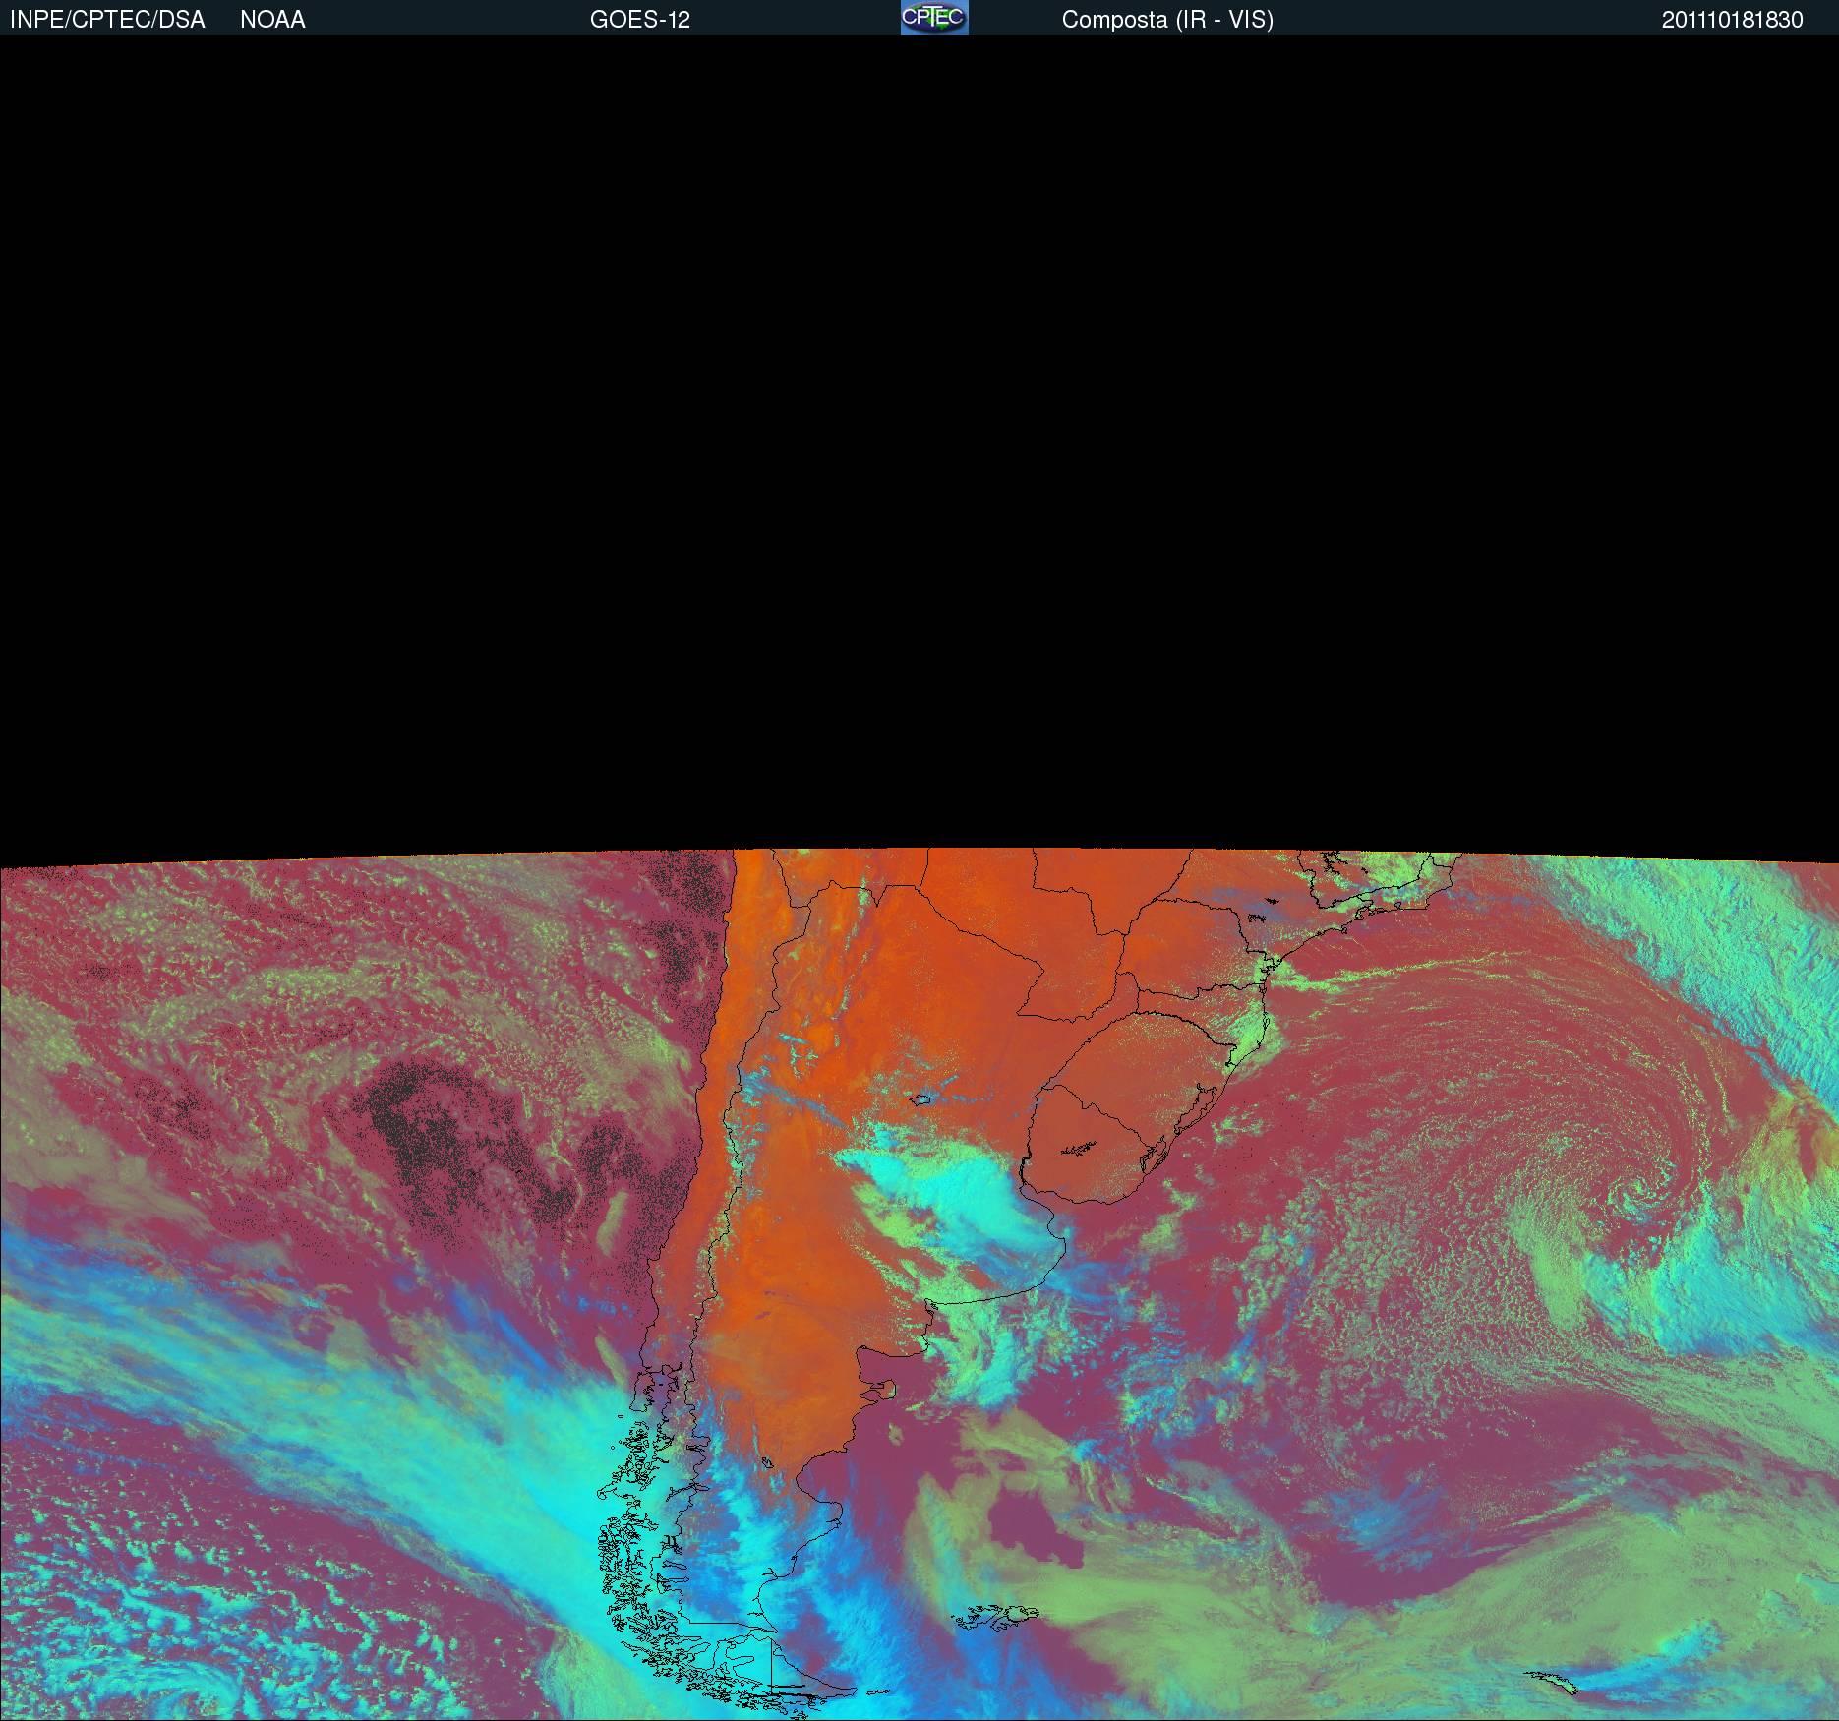Click the 201110181830 timestamp
This screenshot has width=1839, height=1721.
coord(1732,20)
